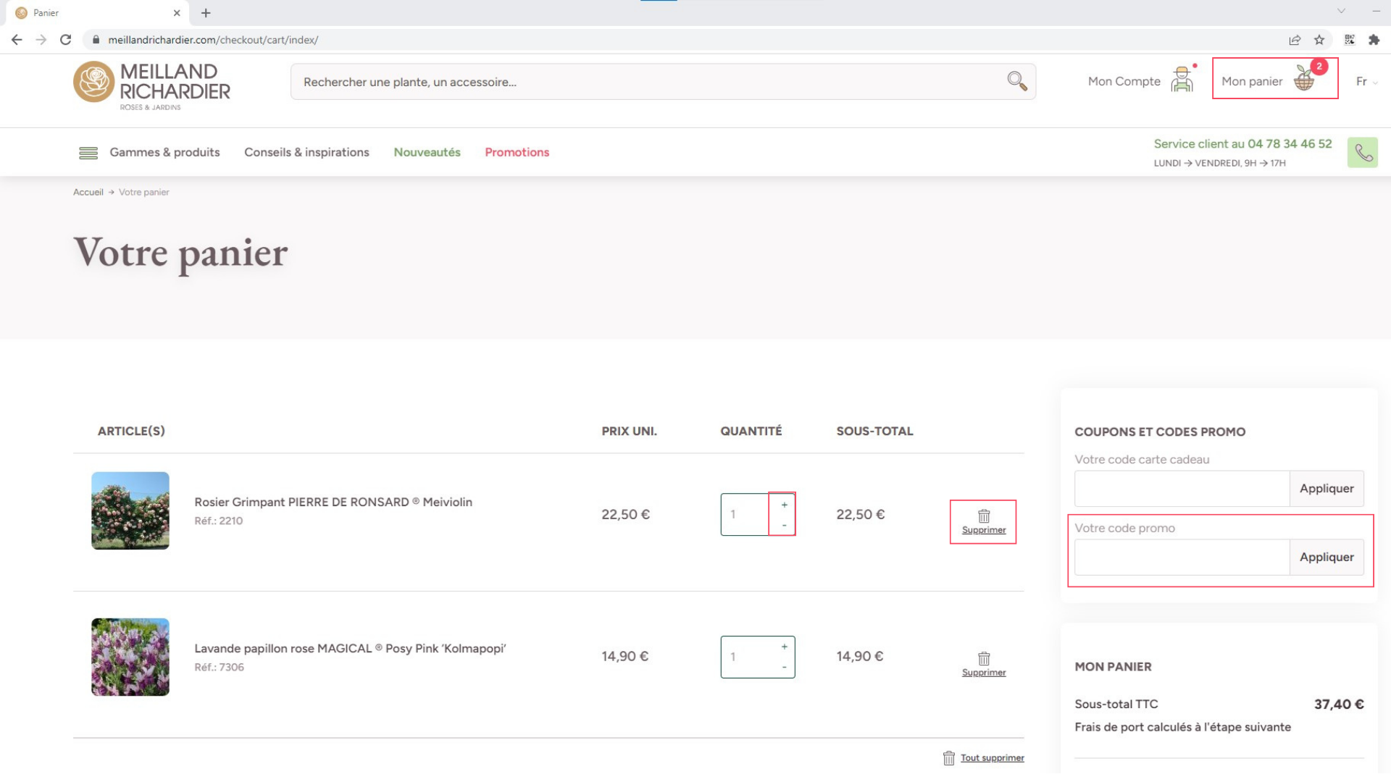Image resolution: width=1391 pixels, height=782 pixels.
Task: Apply the promo code
Action: (1326, 558)
